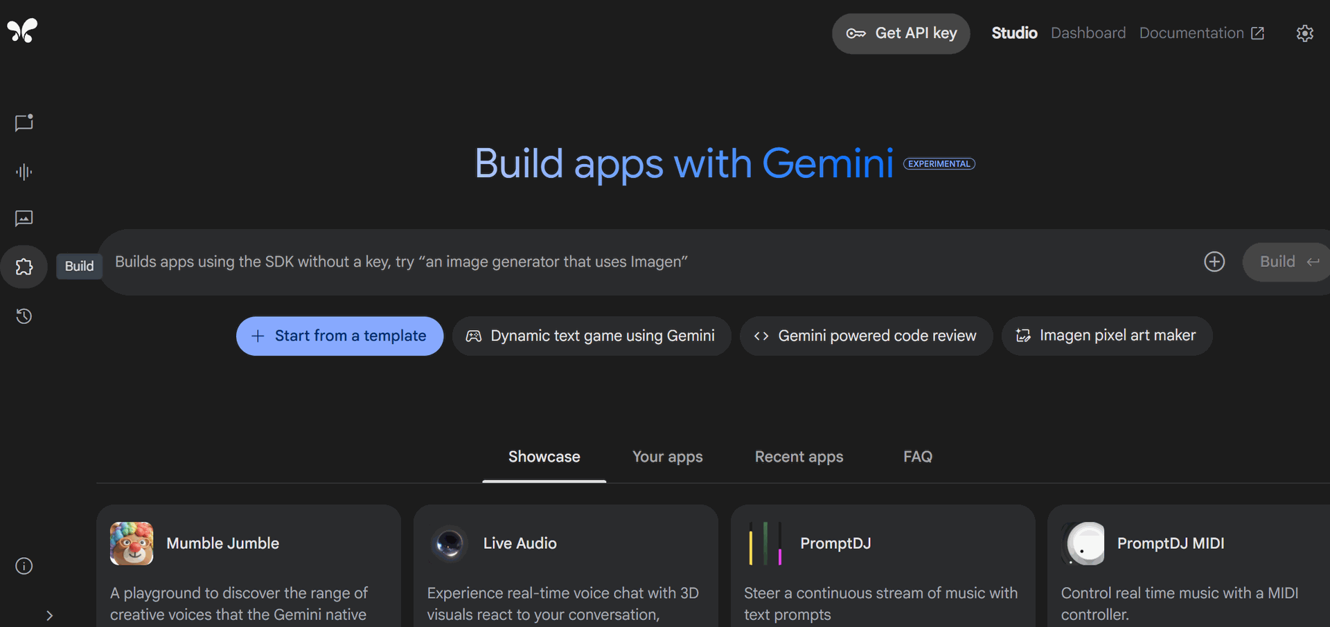Click the PromptDJ card title
Screen dimensions: 1330x627
tap(835, 543)
